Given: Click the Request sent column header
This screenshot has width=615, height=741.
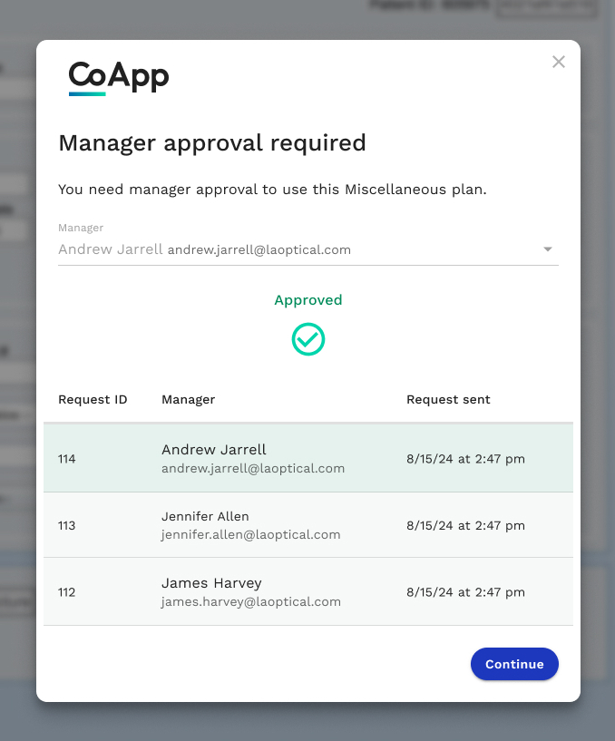Looking at the screenshot, I should 448,400.
